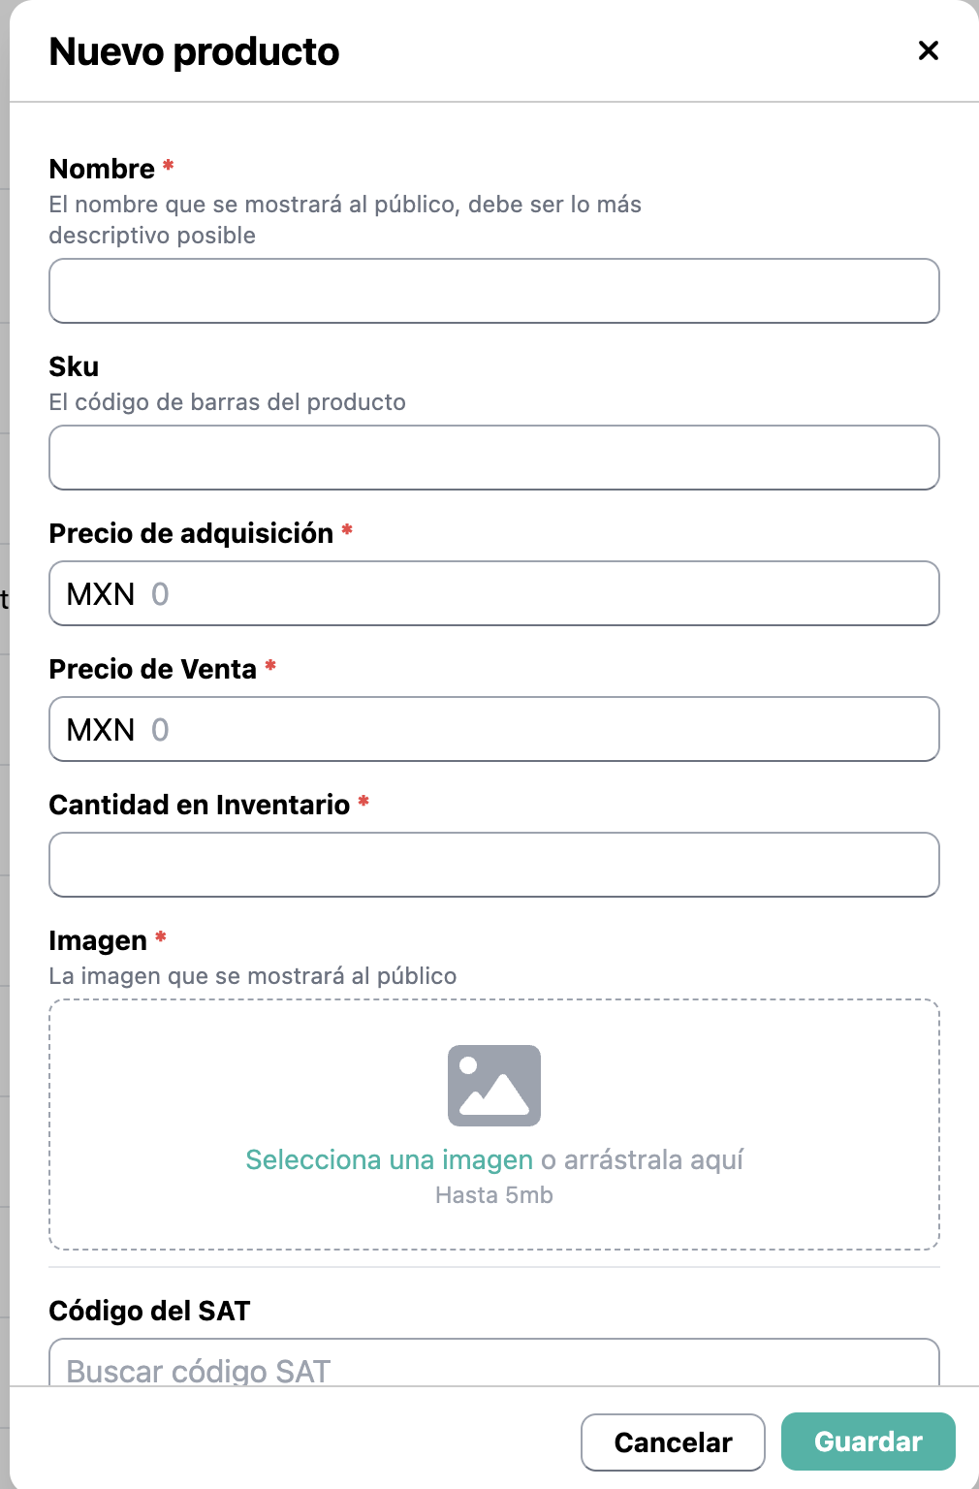Save the product with Guardar
The height and width of the screenshot is (1489, 979).
[x=868, y=1441]
